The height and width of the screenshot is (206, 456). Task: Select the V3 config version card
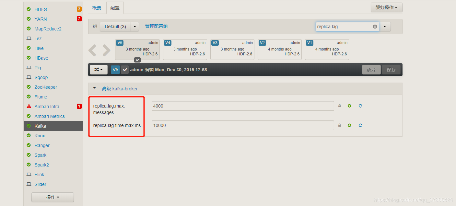click(232, 50)
